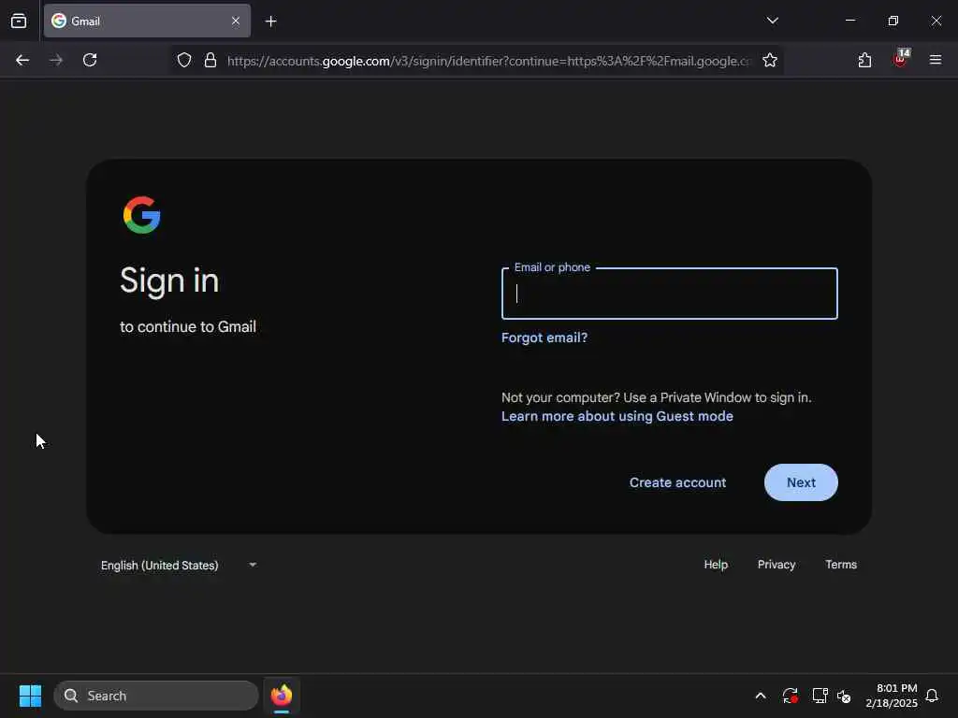This screenshot has height=718, width=958.
Task: Click the Google logo
Action: (142, 215)
